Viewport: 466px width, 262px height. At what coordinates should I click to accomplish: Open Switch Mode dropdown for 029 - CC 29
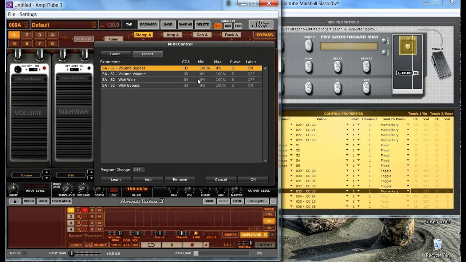[x=408, y=171]
